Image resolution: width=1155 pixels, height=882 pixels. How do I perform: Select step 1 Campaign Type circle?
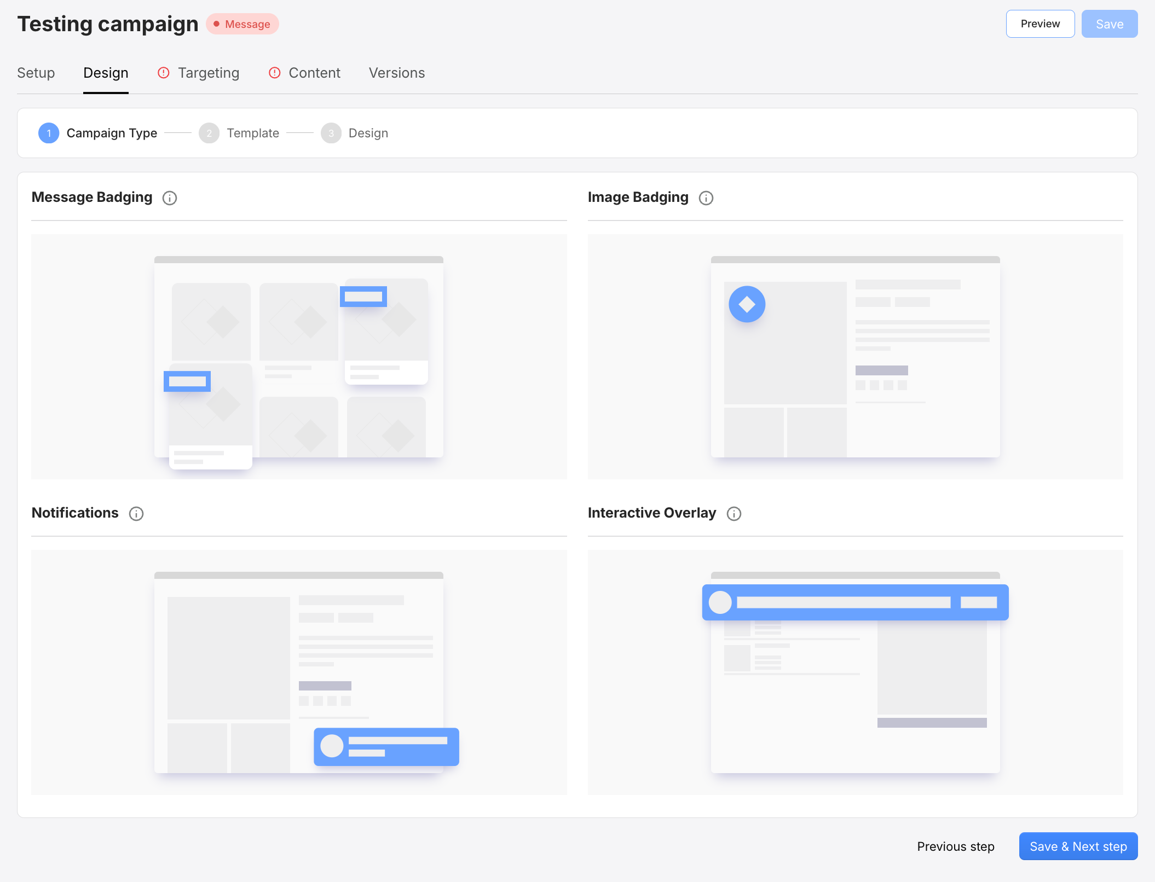tap(49, 133)
